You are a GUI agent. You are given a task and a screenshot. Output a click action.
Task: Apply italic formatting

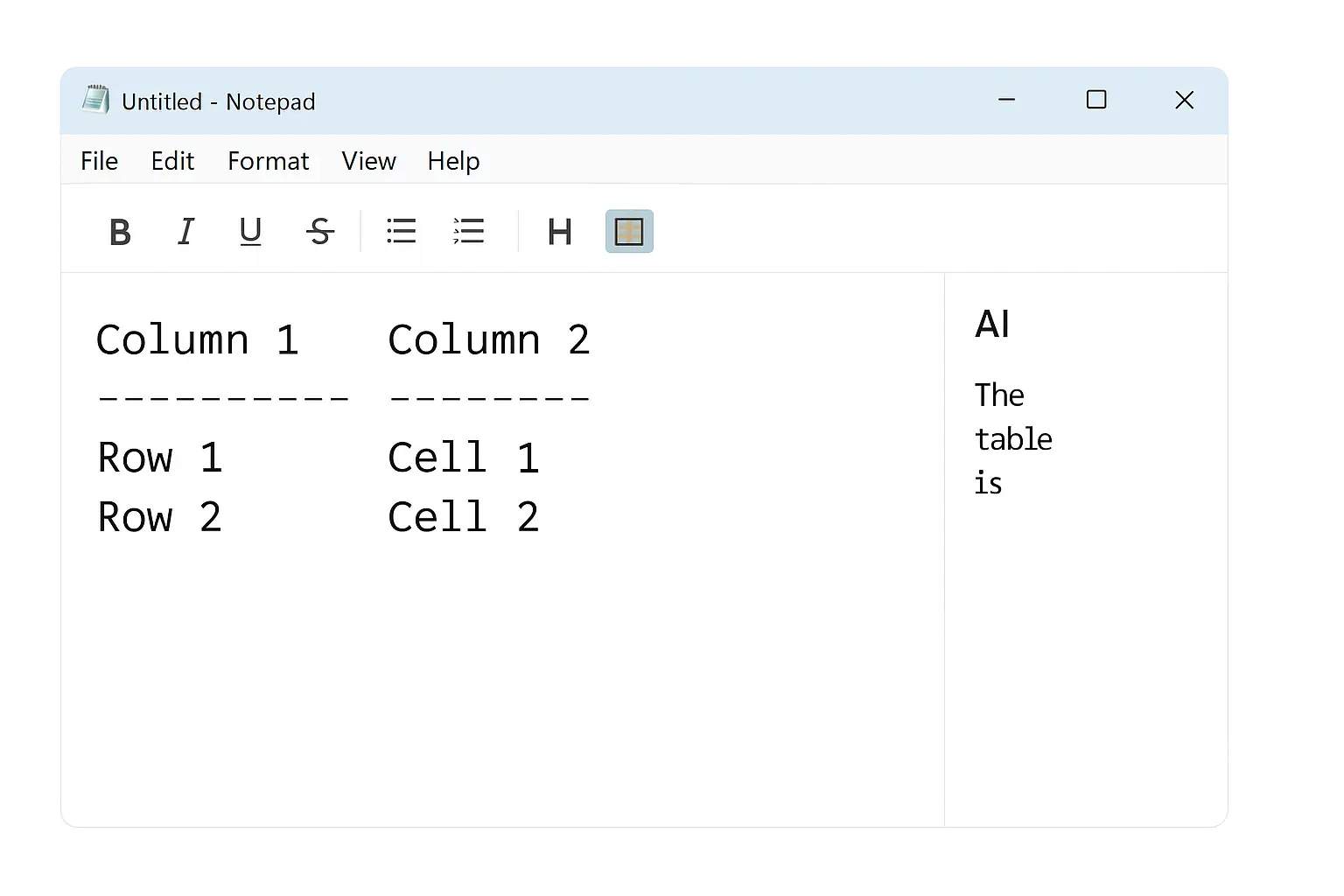(x=185, y=232)
